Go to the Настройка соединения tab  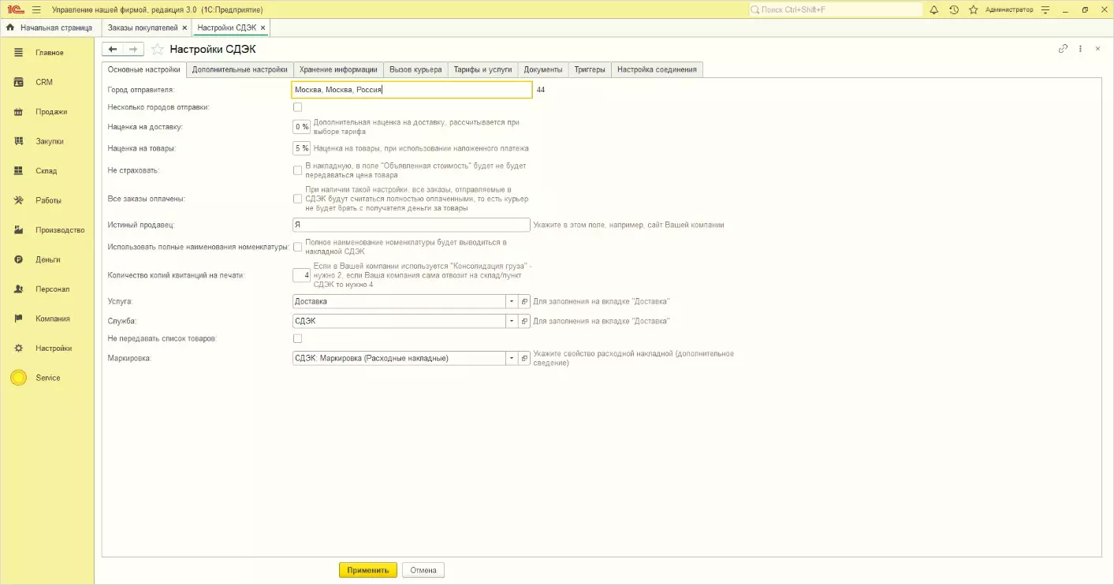(x=657, y=69)
